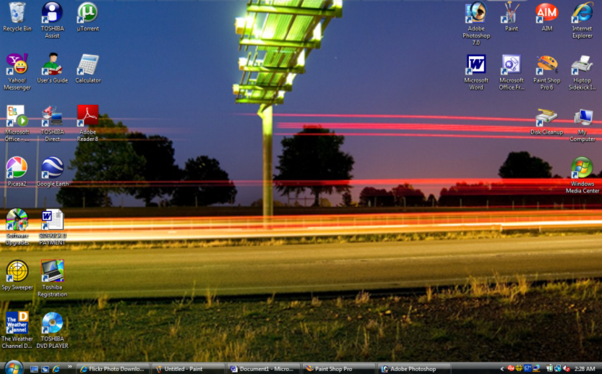Select the Disk Cleanup shortcut
The image size is (602, 374).
[546, 120]
